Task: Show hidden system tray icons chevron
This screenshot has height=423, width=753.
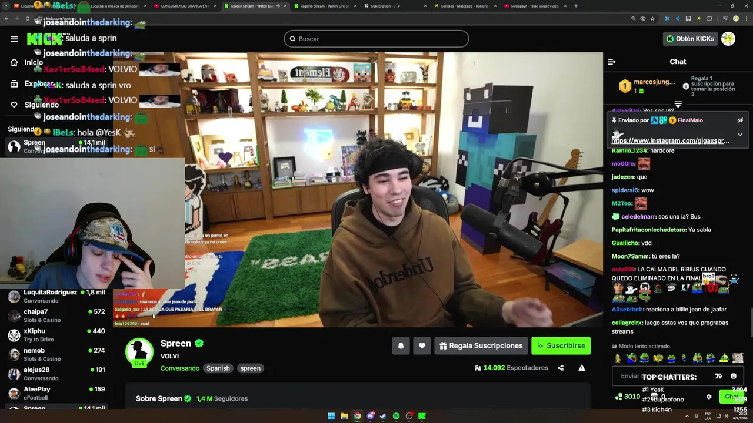Action: coord(687,416)
